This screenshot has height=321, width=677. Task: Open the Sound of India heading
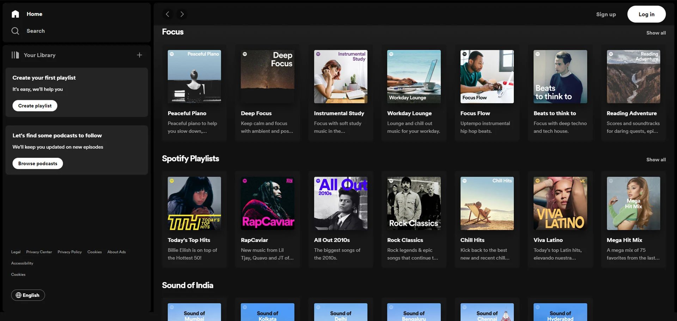point(188,285)
